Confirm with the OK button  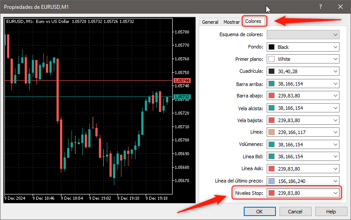coord(260,212)
